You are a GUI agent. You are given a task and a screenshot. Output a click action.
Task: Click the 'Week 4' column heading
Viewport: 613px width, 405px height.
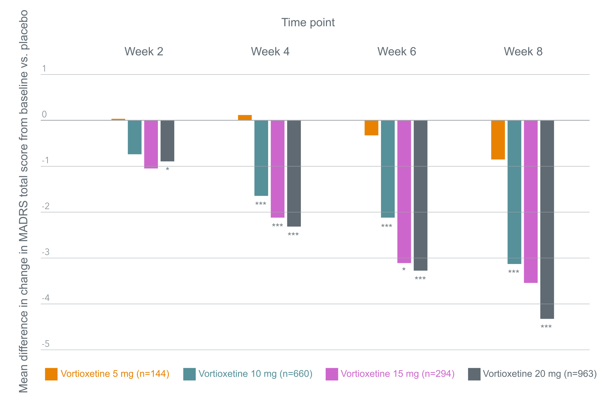[270, 52]
